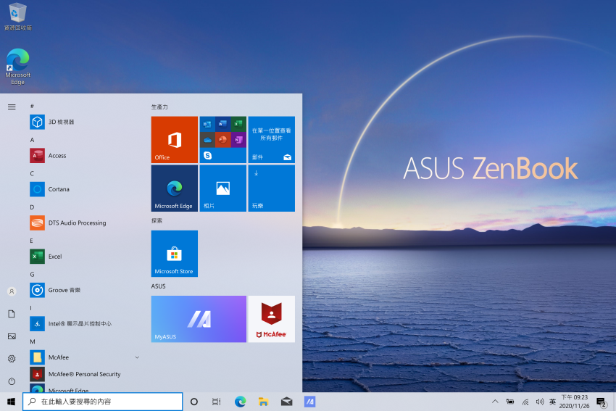Open McAfee Personal Security entry
The height and width of the screenshot is (411, 616).
(85, 374)
